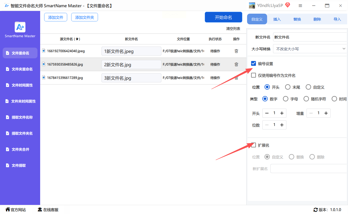Image resolution: width=348 pixels, height=214 pixels.
Task: Click the 添加文件夹 button
Action: (x=84, y=17)
